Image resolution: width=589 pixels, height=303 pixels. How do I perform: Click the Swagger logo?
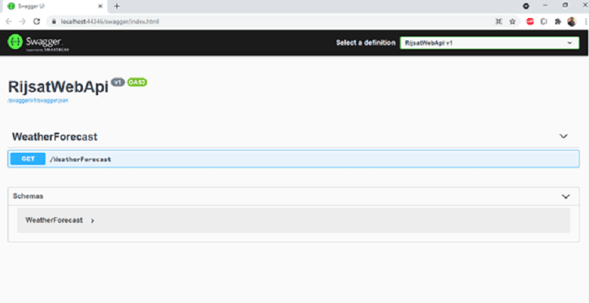pyautogui.click(x=38, y=43)
